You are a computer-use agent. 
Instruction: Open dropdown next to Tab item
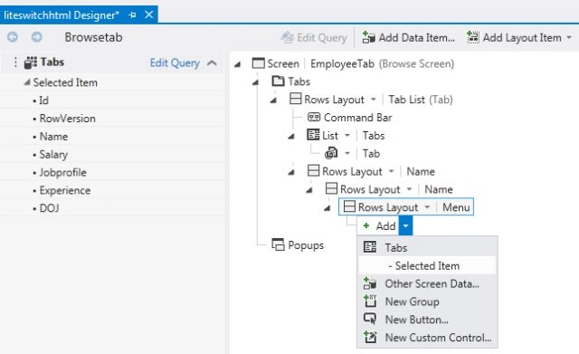click(347, 153)
